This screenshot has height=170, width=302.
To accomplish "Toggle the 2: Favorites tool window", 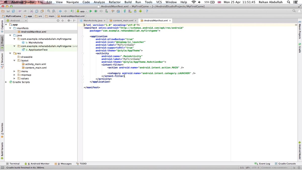I will [x=2, y=130].
